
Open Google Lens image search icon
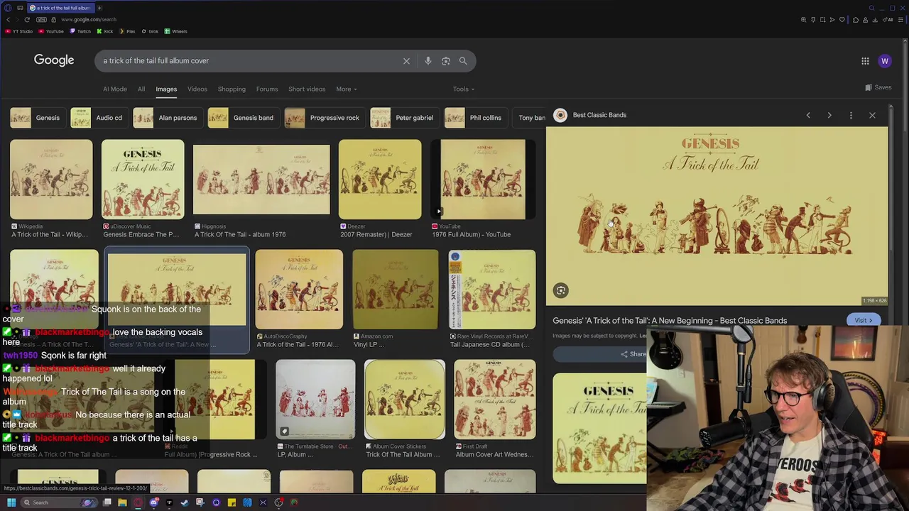coord(445,61)
